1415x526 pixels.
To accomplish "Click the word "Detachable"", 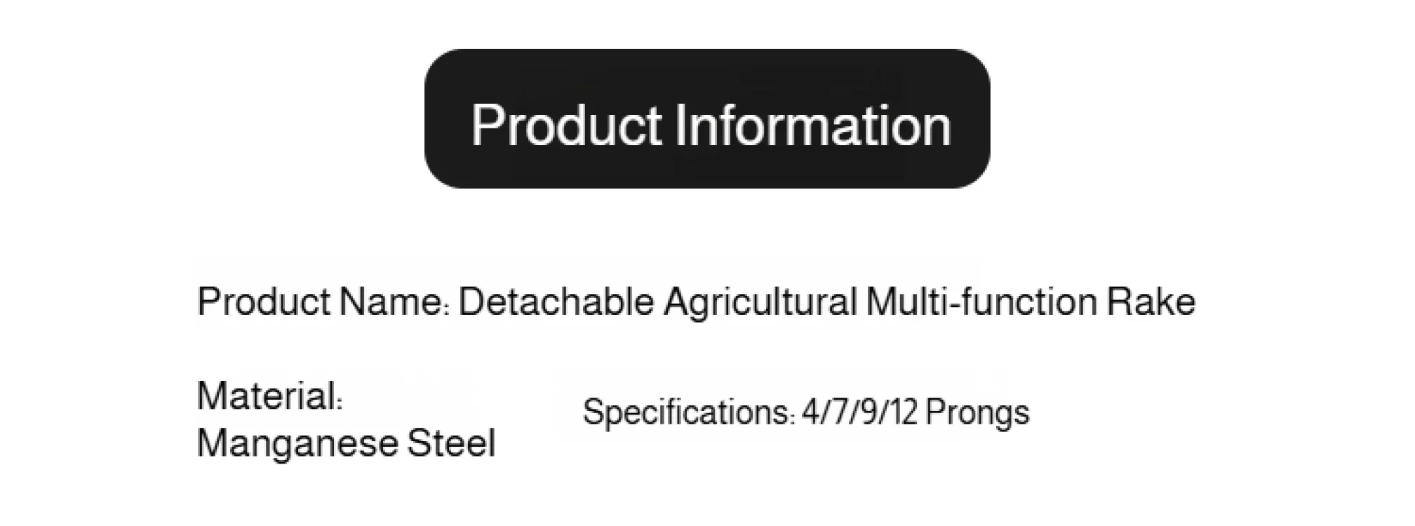I will 556,302.
